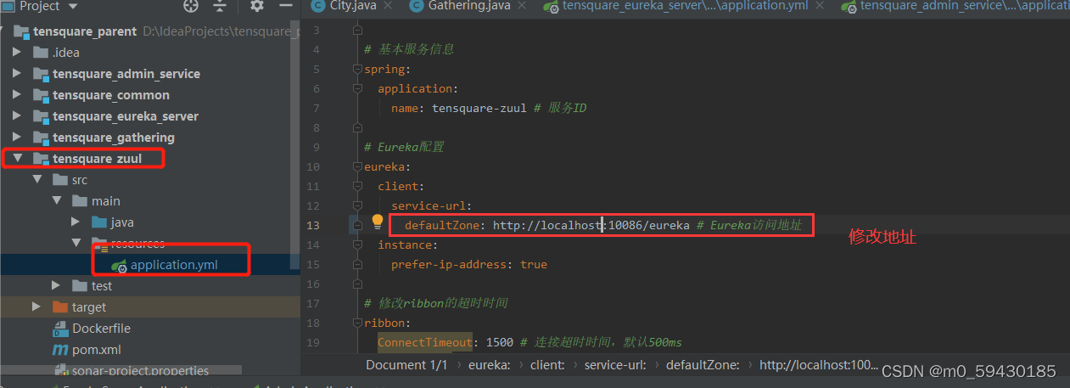Fold the eureka block on line 10
This screenshot has width=1070, height=388.
(x=358, y=166)
